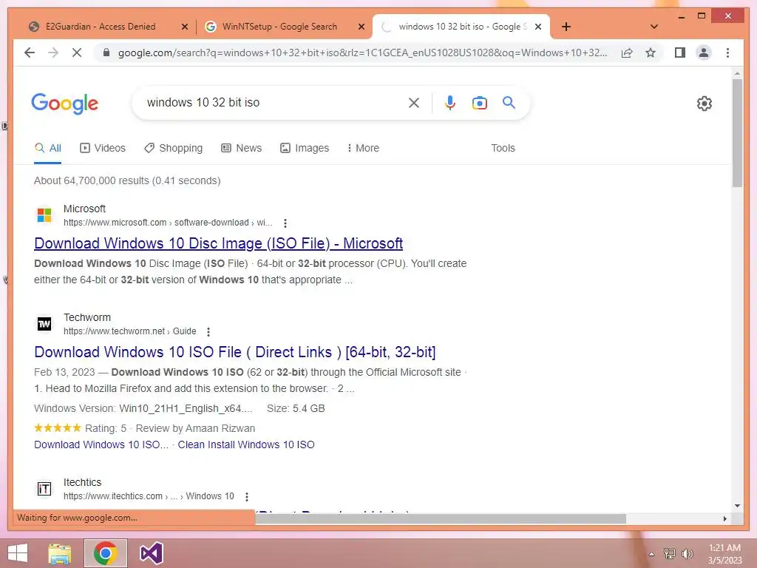Share this page icon in address bar
This screenshot has width=757, height=568.
[627, 53]
